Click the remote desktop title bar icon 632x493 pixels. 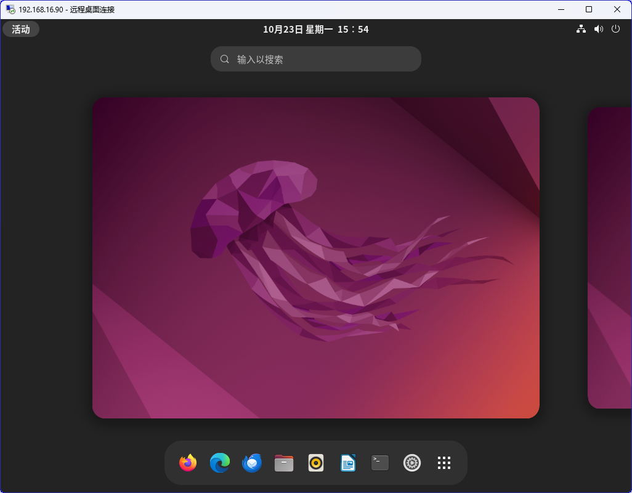(10, 9)
